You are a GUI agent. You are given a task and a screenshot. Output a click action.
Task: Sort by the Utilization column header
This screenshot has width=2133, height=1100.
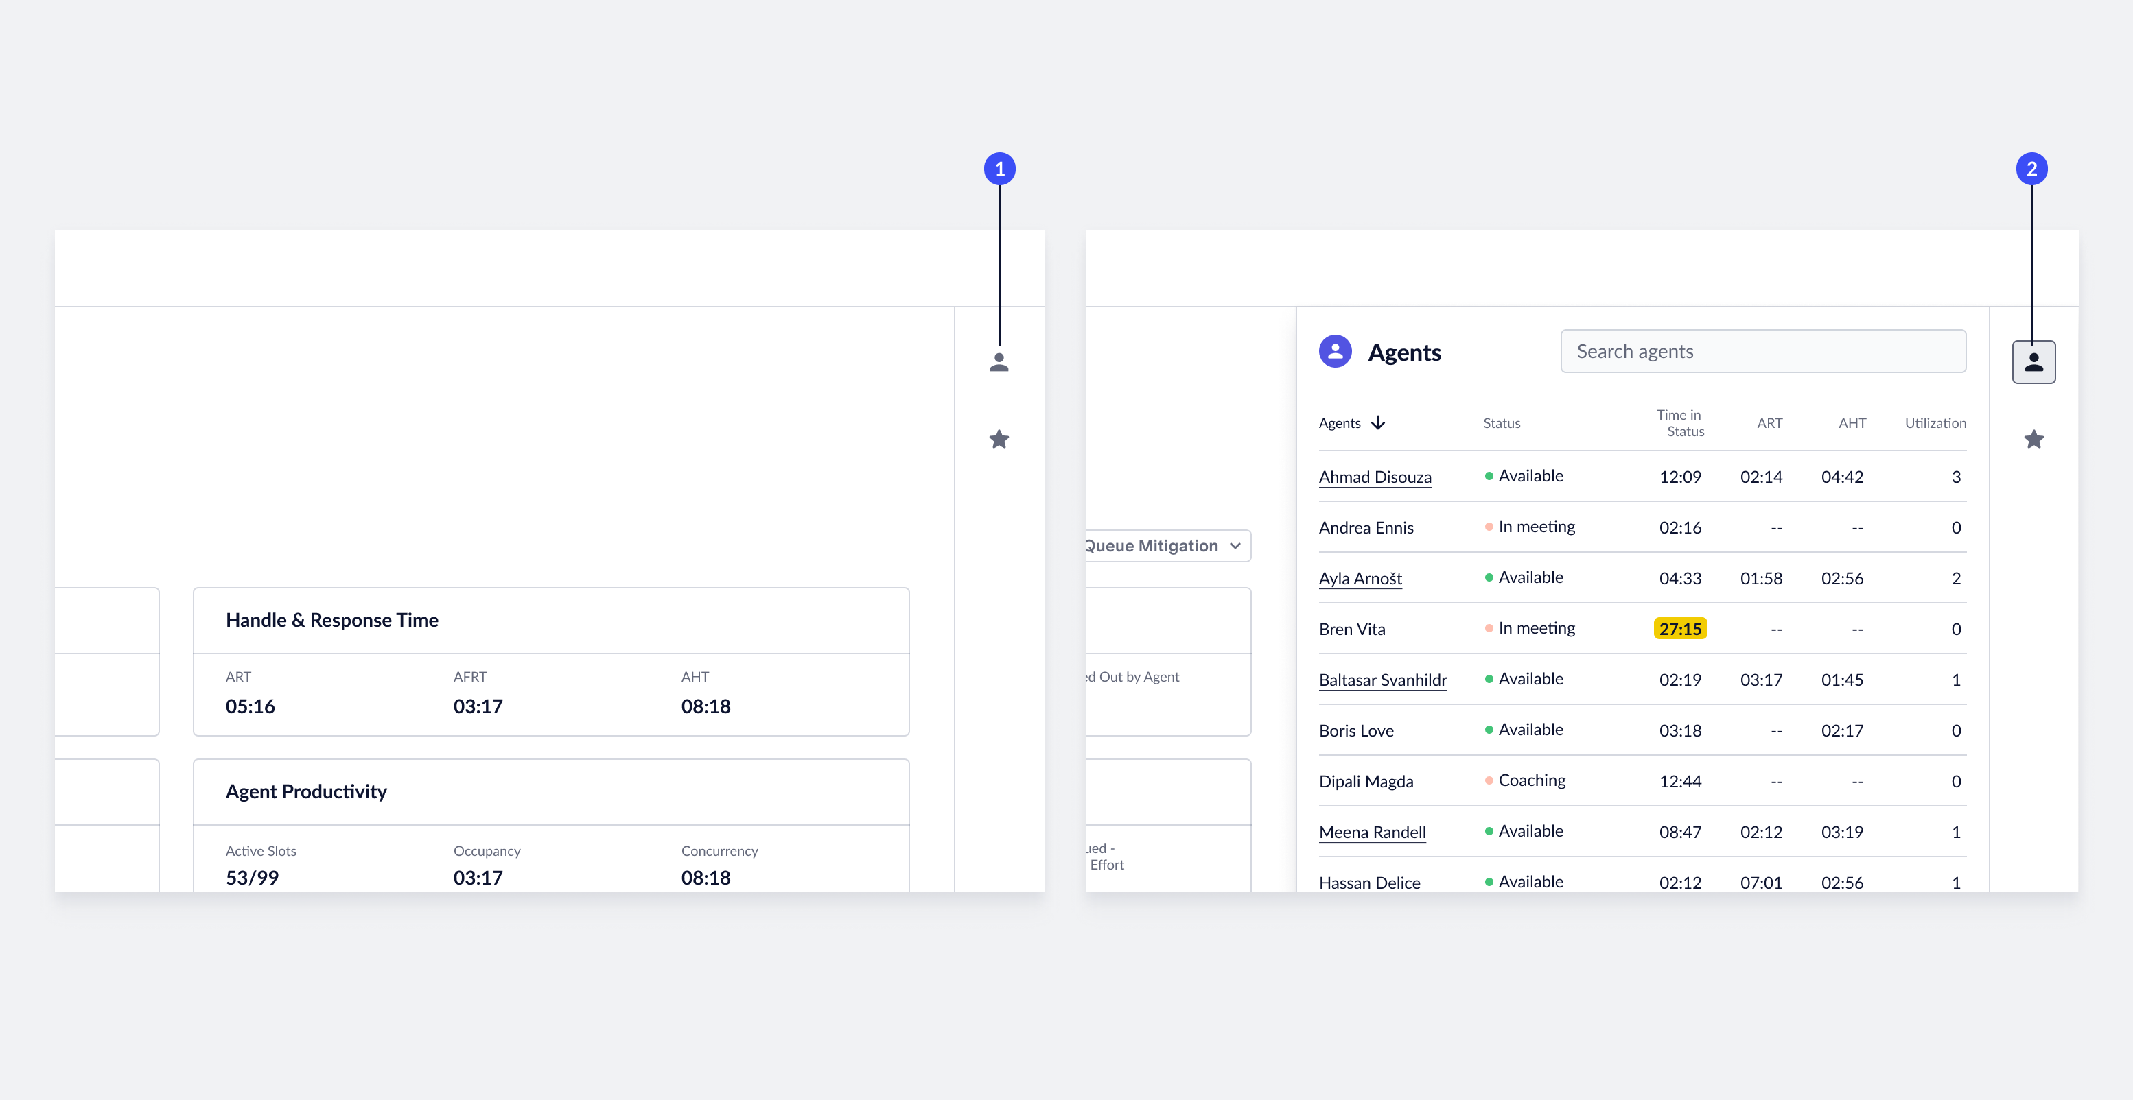click(x=1934, y=423)
